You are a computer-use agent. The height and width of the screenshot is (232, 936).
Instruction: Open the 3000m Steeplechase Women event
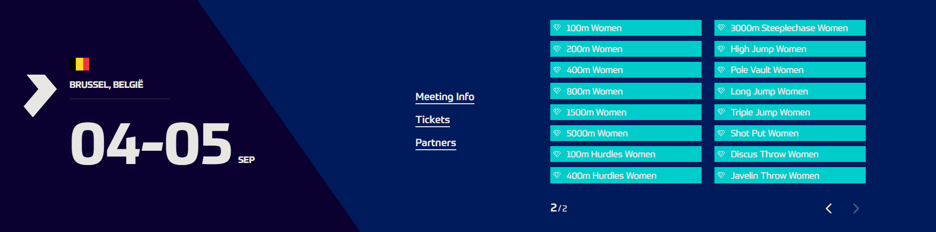[790, 28]
